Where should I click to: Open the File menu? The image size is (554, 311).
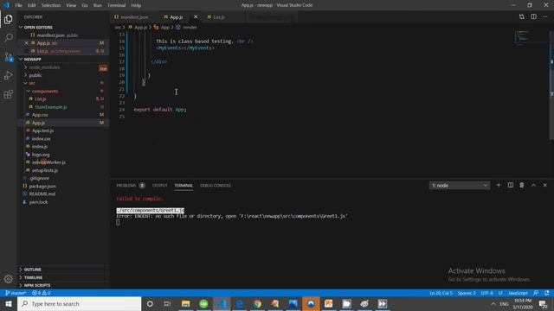[x=18, y=5]
